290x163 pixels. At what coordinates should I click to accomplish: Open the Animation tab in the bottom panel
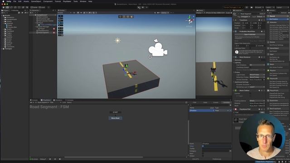[58, 100]
